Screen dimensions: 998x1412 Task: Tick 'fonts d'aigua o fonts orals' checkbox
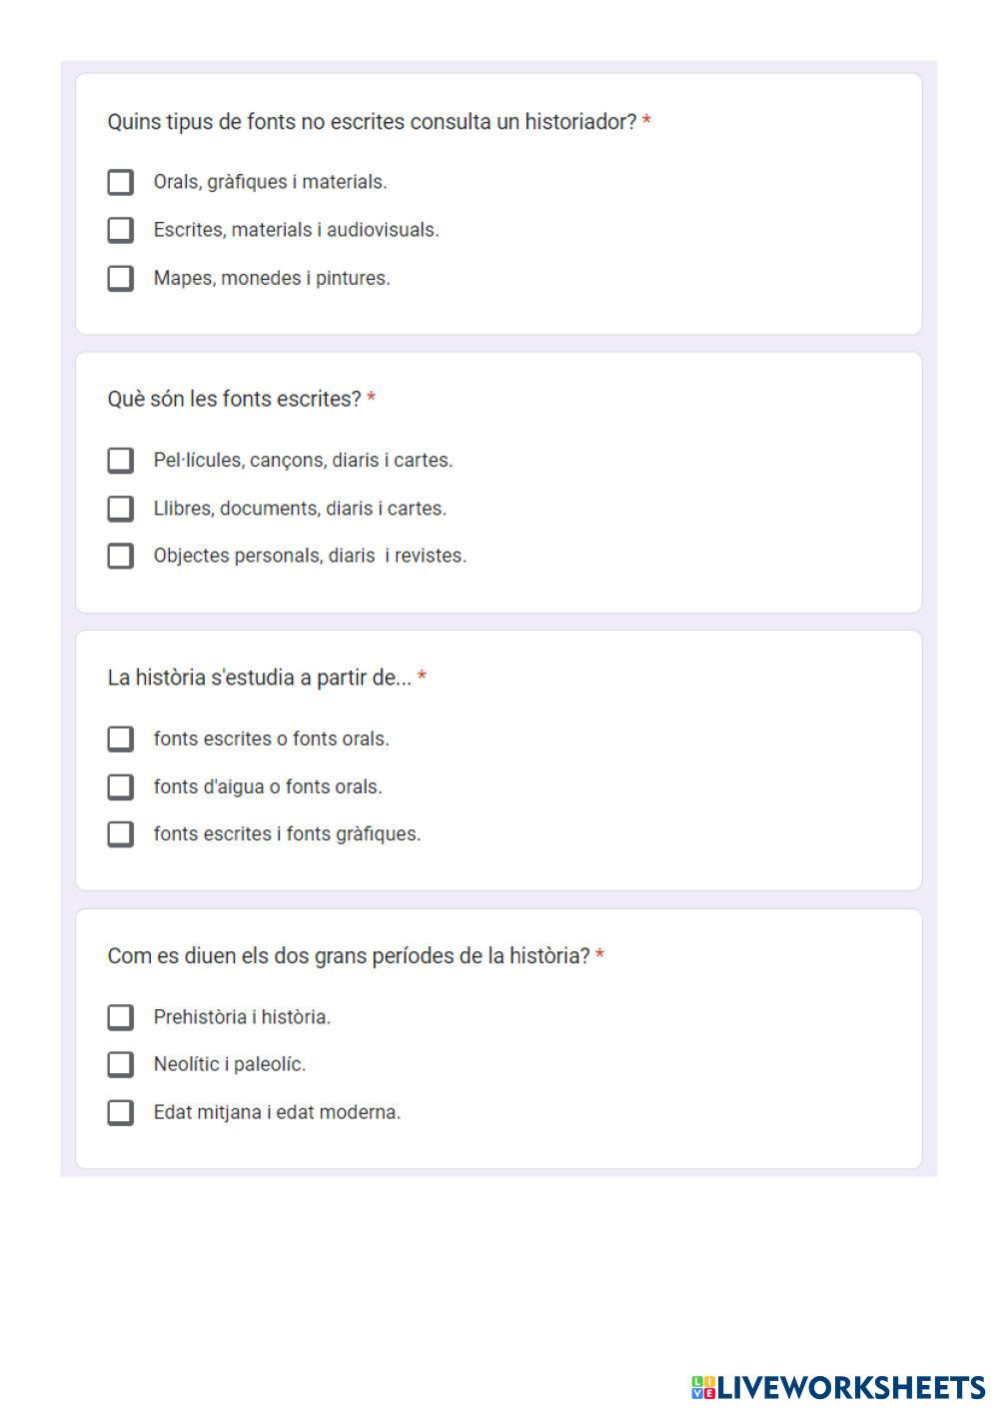coord(120,786)
